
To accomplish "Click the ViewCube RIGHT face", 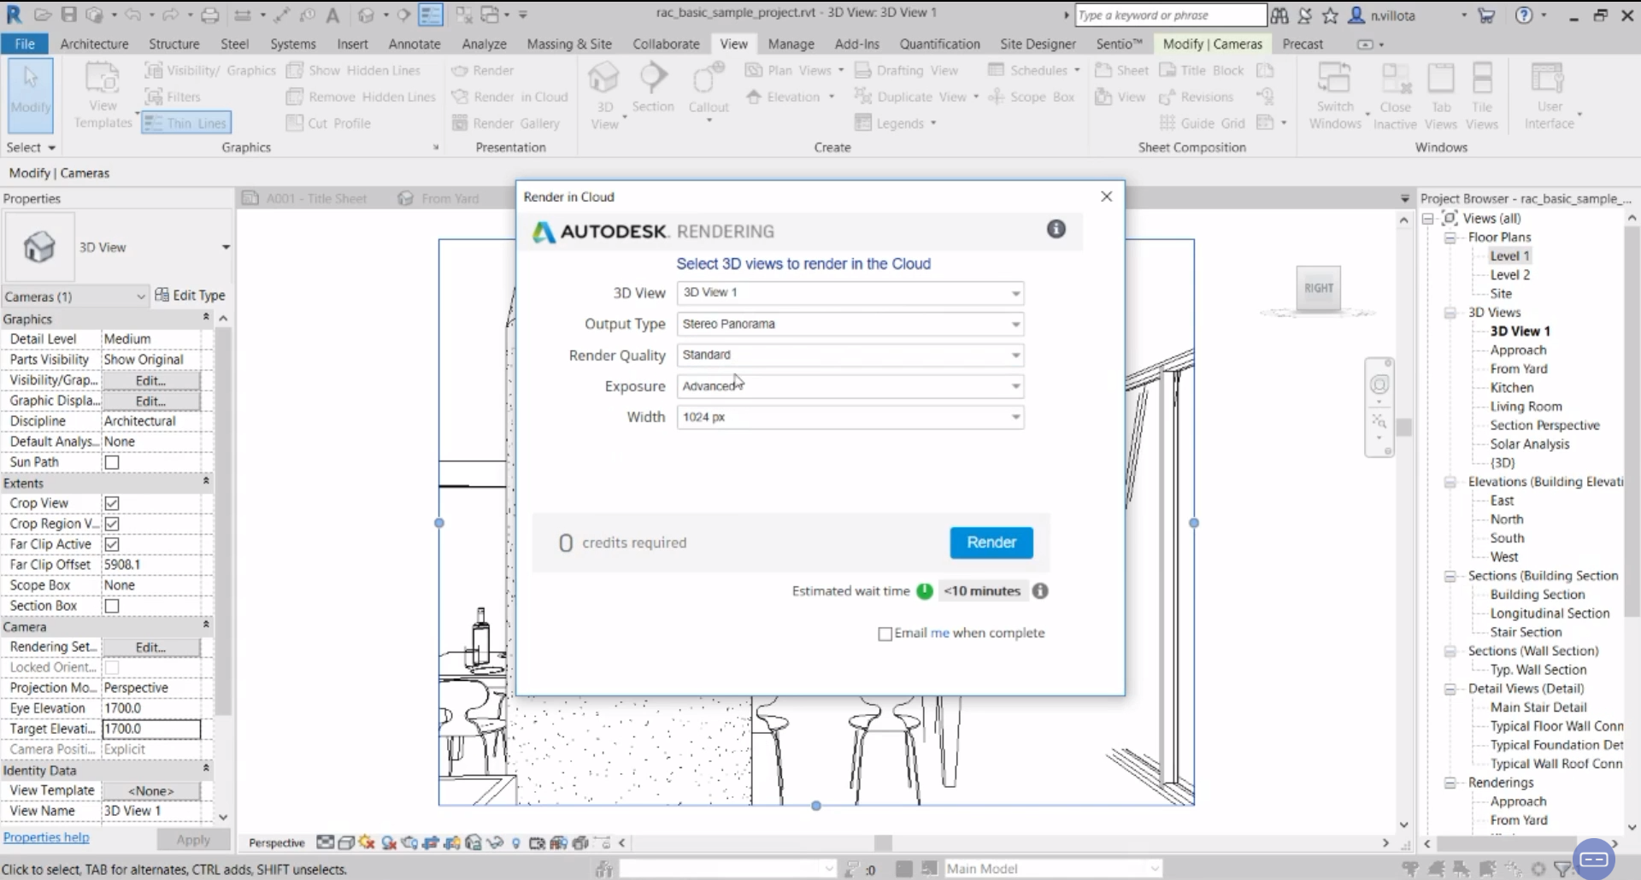I will pyautogui.click(x=1318, y=289).
